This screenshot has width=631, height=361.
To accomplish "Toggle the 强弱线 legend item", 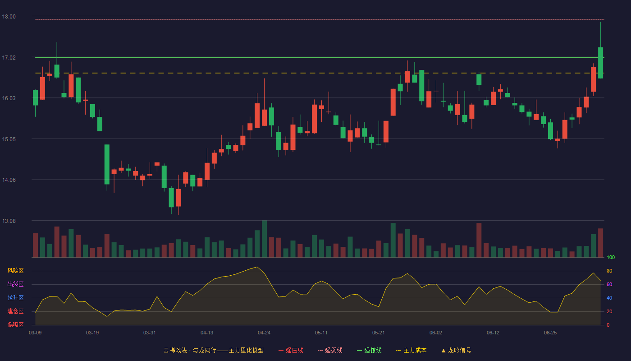I will [330, 350].
